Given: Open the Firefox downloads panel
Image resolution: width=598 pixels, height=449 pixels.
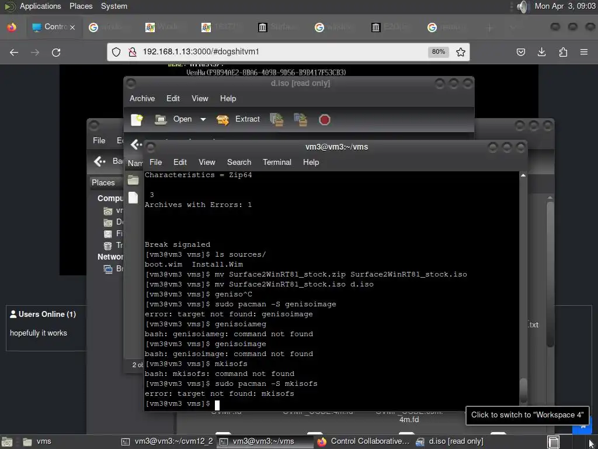Looking at the screenshot, I should (x=541, y=52).
